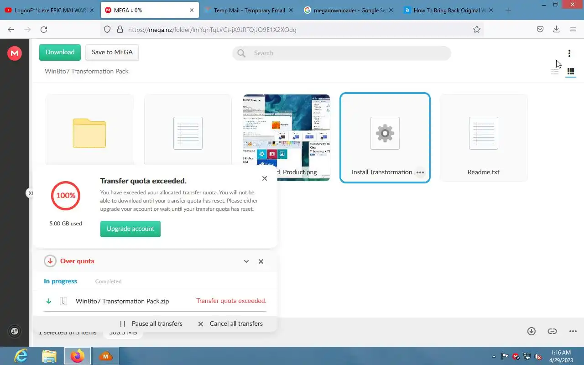Open the MEGA logo home icon
584x365 pixels.
tap(15, 53)
